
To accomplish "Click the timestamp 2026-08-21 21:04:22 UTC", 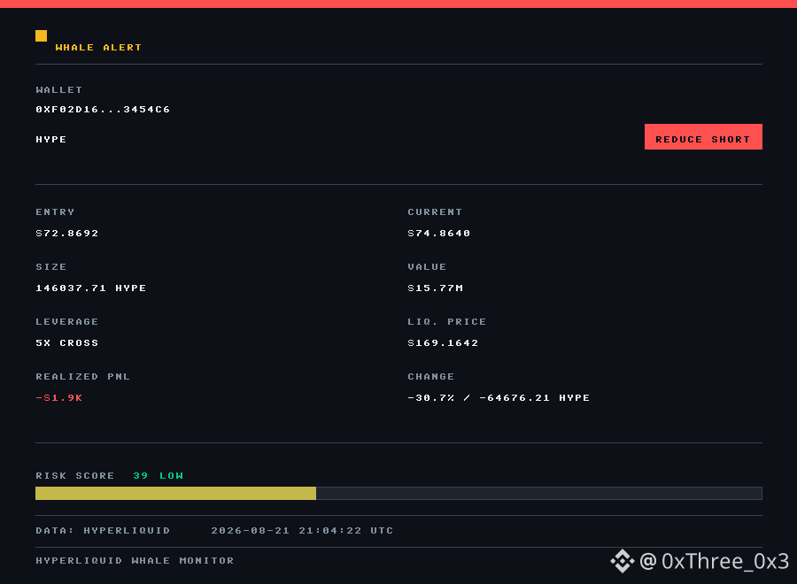I will (303, 530).
